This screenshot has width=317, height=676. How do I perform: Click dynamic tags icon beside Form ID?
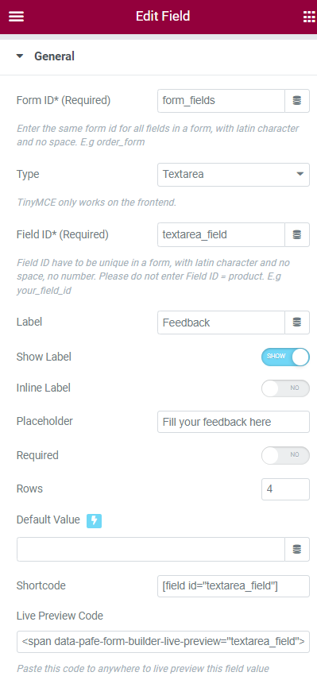[x=297, y=101]
